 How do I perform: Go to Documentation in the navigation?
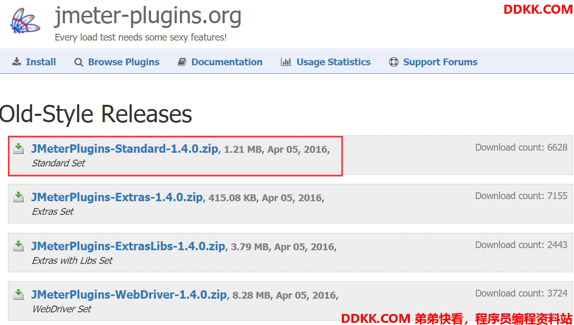227,62
